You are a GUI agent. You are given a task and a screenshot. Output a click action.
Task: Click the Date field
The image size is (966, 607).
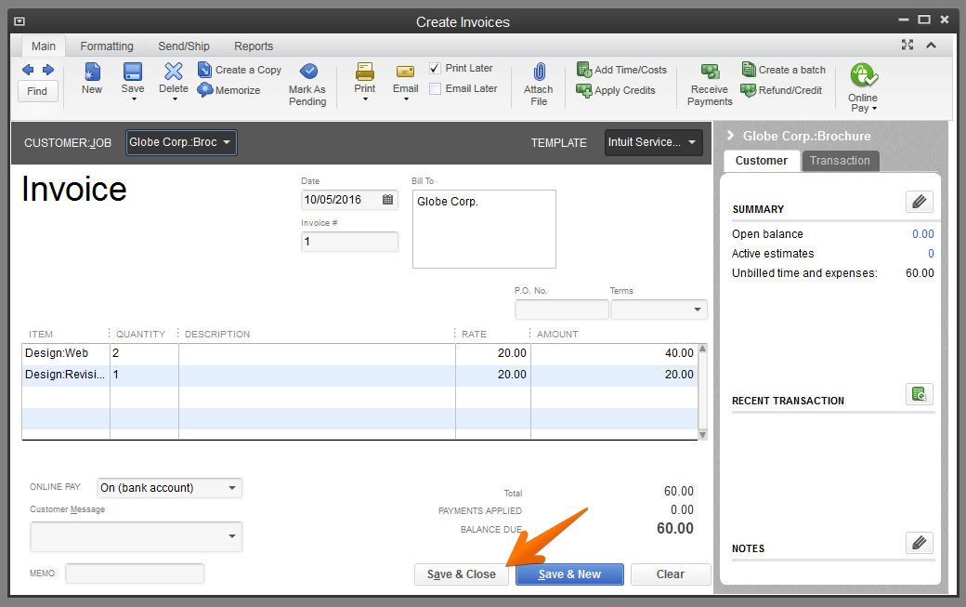point(349,200)
